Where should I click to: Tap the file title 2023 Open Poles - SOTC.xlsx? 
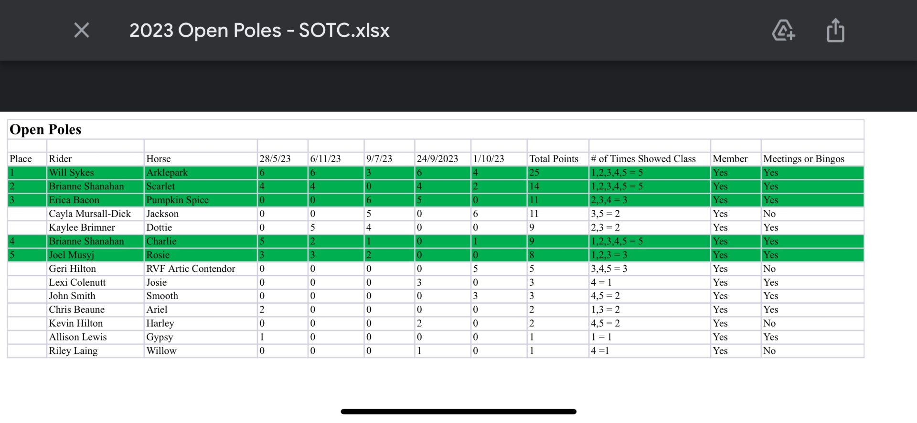click(259, 31)
